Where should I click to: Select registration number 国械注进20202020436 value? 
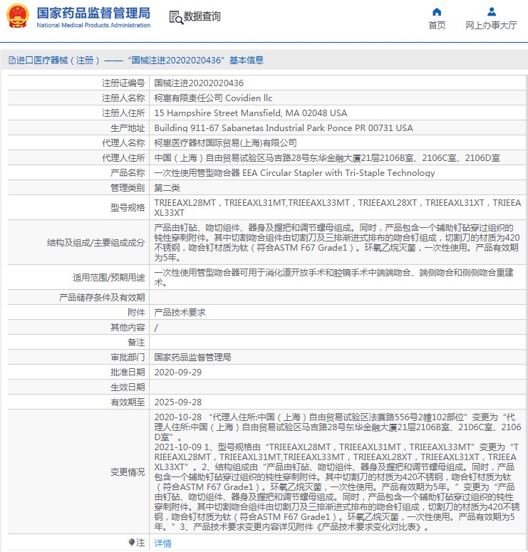(x=199, y=83)
